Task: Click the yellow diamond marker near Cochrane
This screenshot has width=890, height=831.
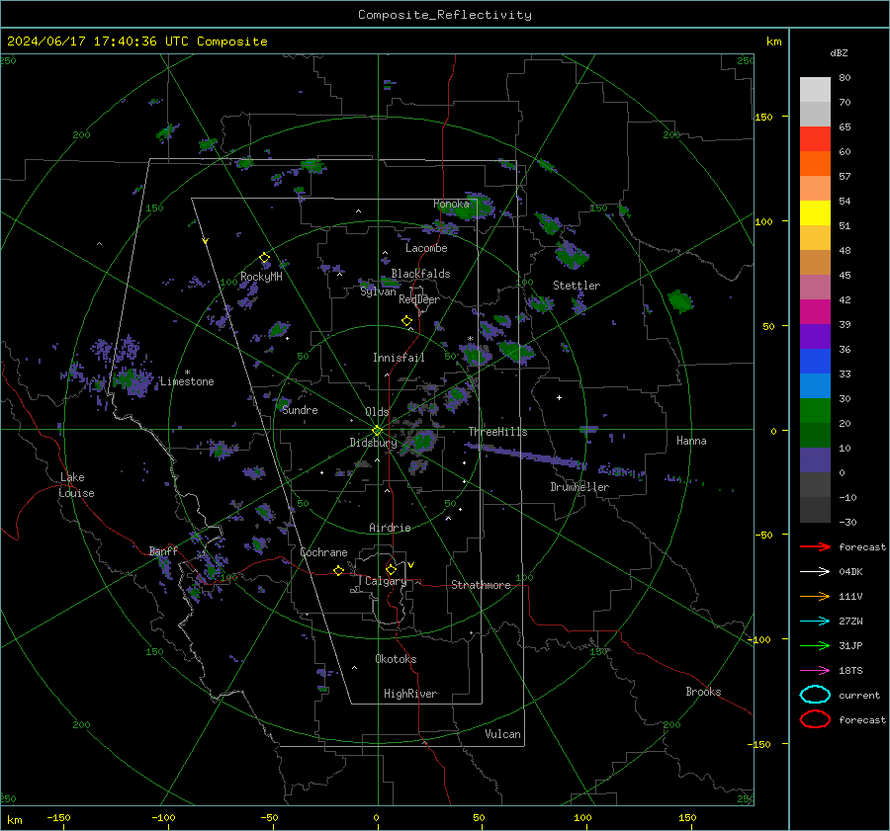Action: click(x=339, y=570)
